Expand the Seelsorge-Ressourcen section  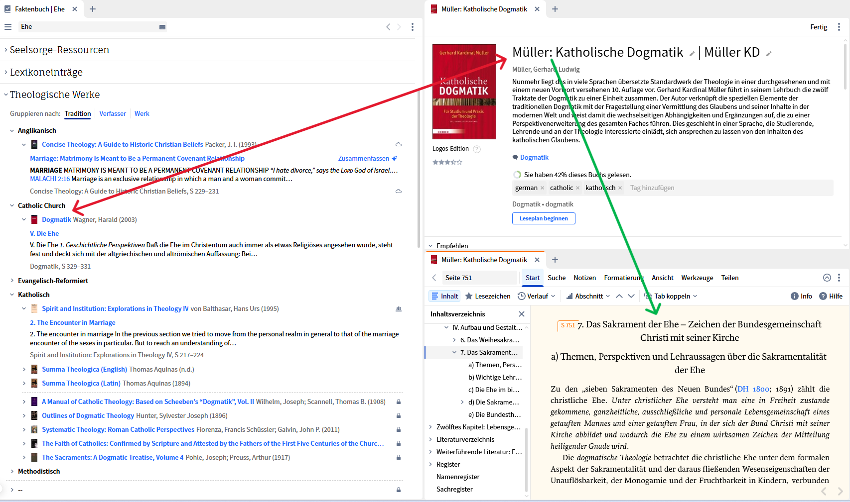coord(6,50)
